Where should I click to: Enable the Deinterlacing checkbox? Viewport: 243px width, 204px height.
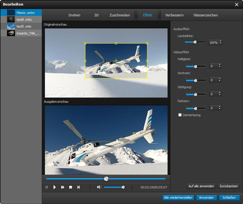180,115
